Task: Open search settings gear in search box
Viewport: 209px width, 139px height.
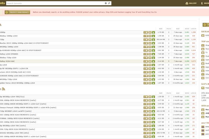Action: (x=106, y=3)
